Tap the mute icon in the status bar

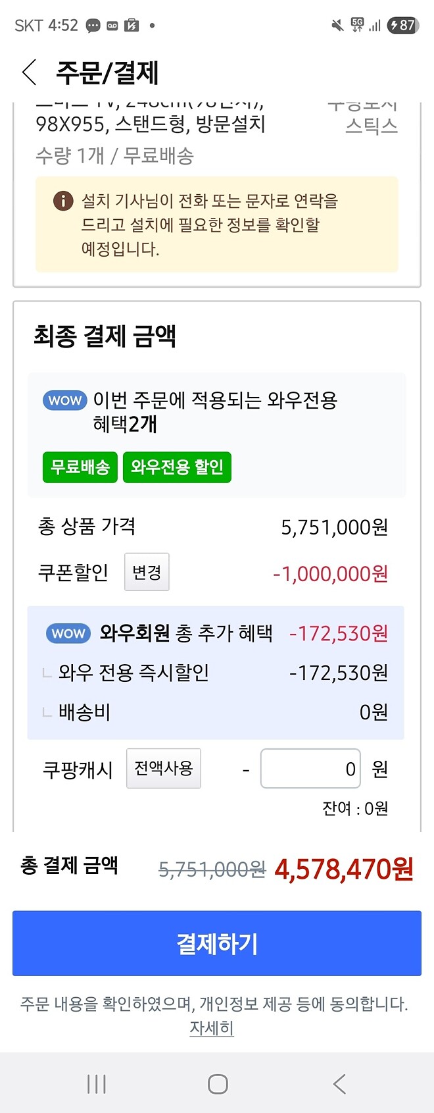pos(335,25)
